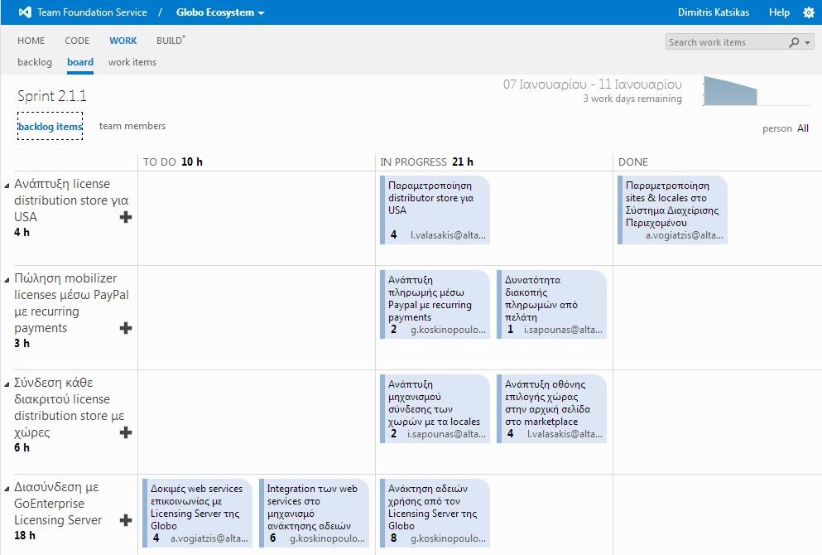Open the Δοκιμές web services επικοινωνίας card

[198, 513]
